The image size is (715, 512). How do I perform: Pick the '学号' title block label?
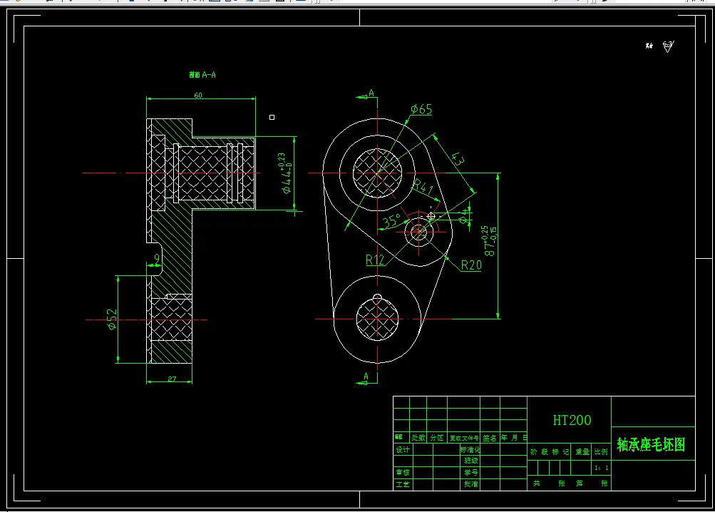pos(471,472)
